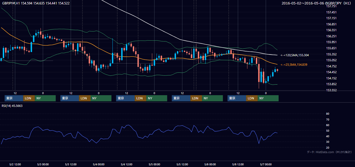The height and width of the screenshot is (167, 355).
Task: Click the 25 SMA 154.839 label
Action: [294, 65]
